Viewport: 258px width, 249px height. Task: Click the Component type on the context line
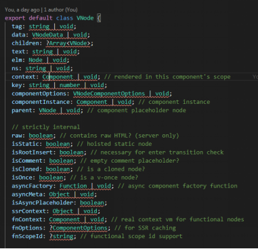point(58,77)
